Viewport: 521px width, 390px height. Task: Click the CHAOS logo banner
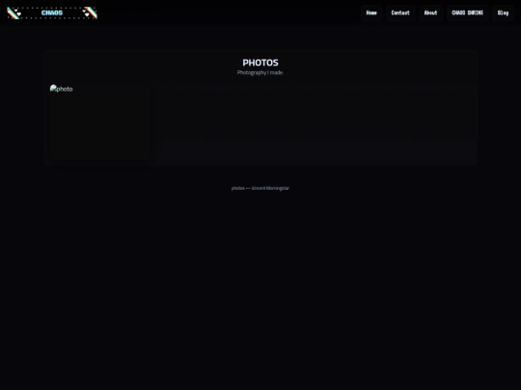tap(52, 13)
